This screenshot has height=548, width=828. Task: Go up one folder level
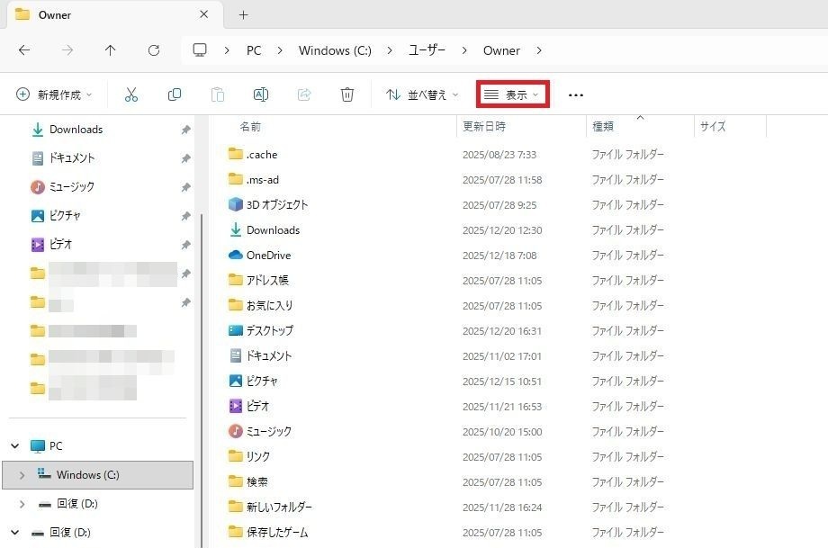pos(110,50)
